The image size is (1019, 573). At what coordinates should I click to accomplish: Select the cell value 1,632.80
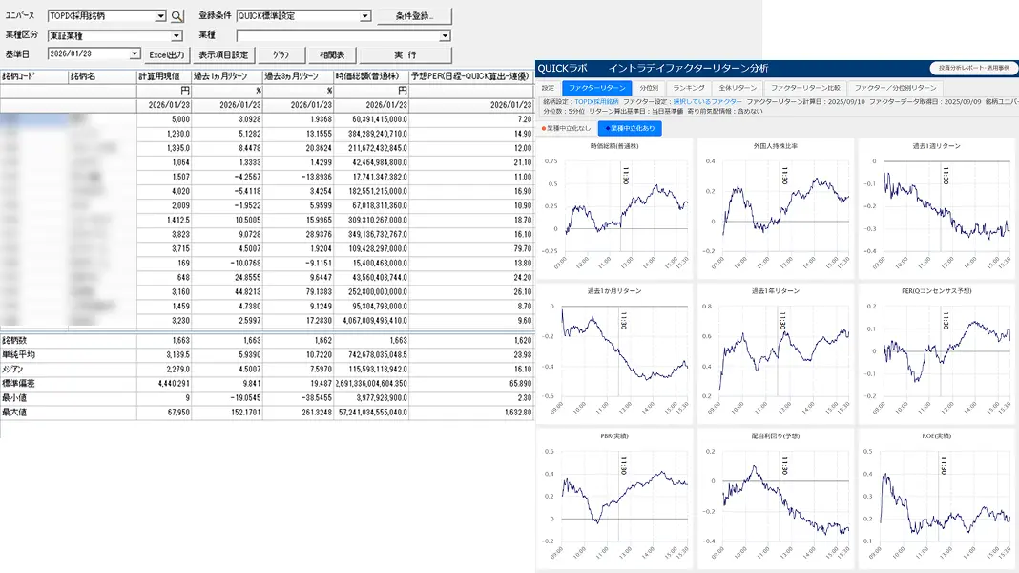(x=518, y=413)
